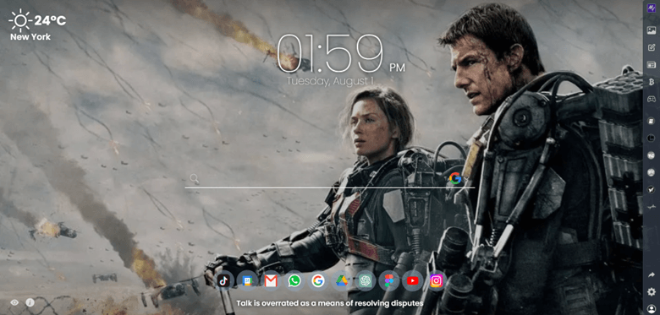Open the games controller panel
660x315 pixels.
pyautogui.click(x=652, y=99)
